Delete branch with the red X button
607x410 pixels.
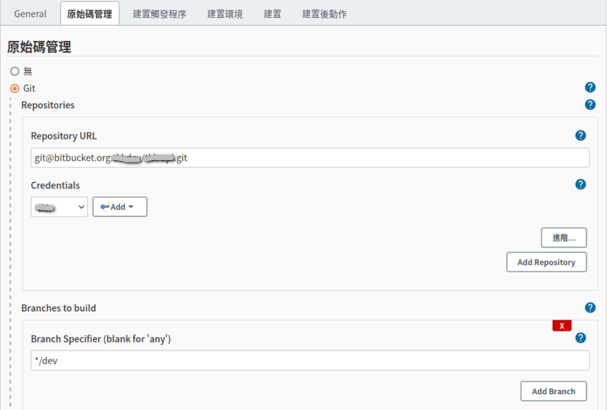tap(562, 326)
